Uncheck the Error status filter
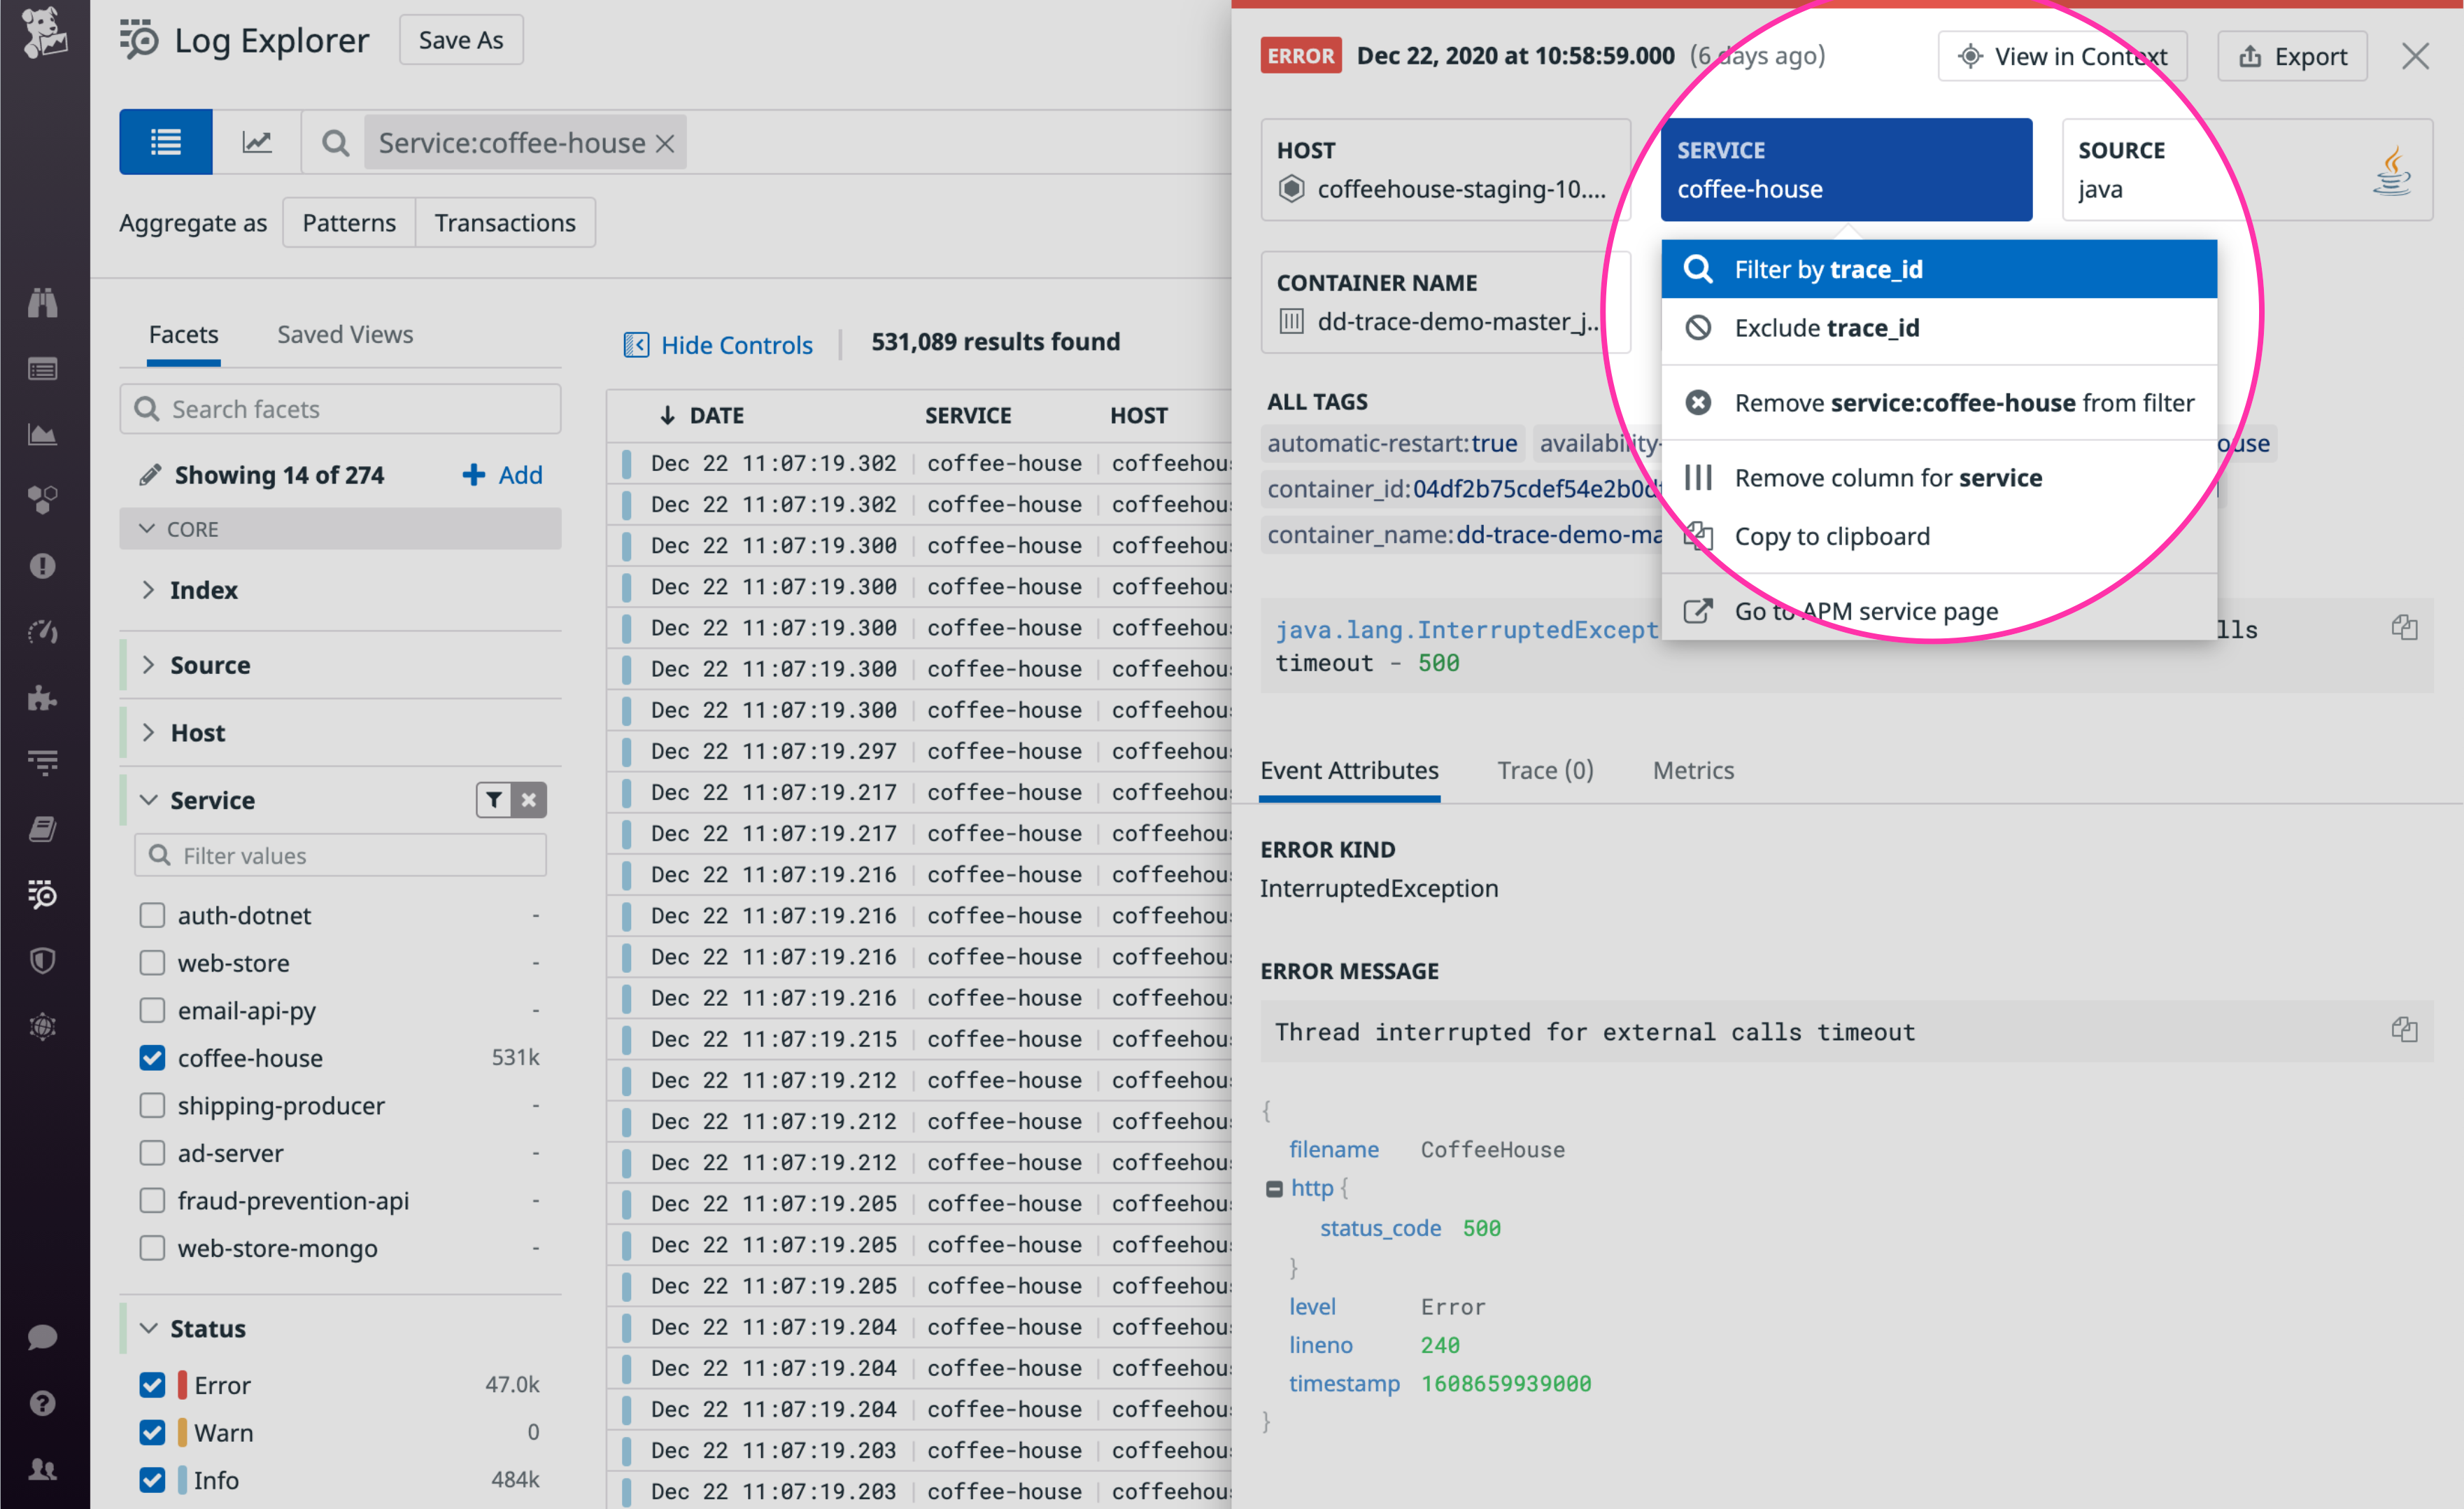The width and height of the screenshot is (2464, 1509). [152, 1385]
